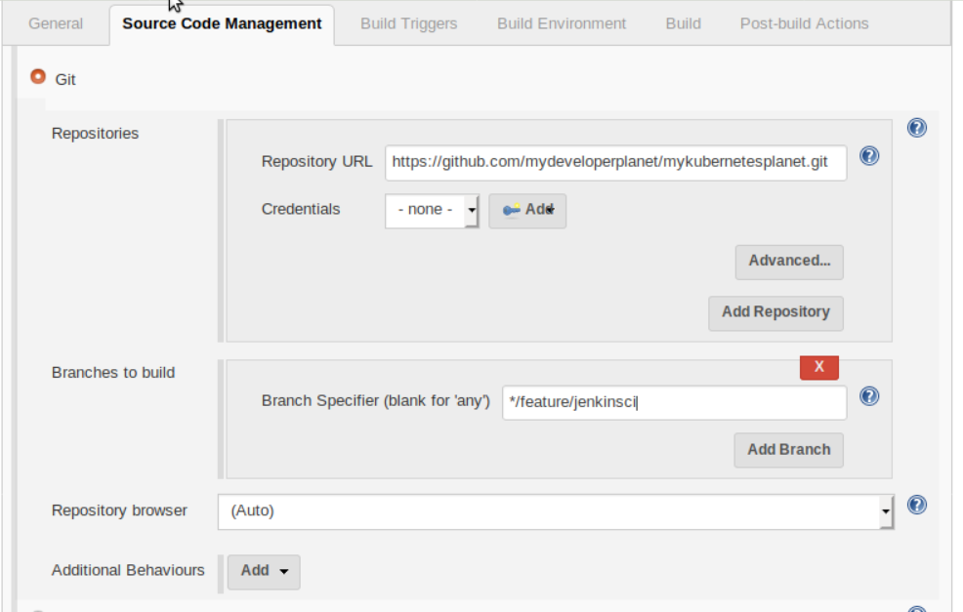Open the top-right help icon of the section
Viewport: 963px width, 612px height.
pyautogui.click(x=916, y=127)
